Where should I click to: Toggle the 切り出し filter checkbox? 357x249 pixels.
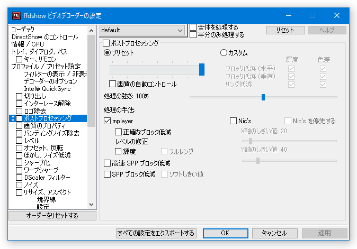19,96
